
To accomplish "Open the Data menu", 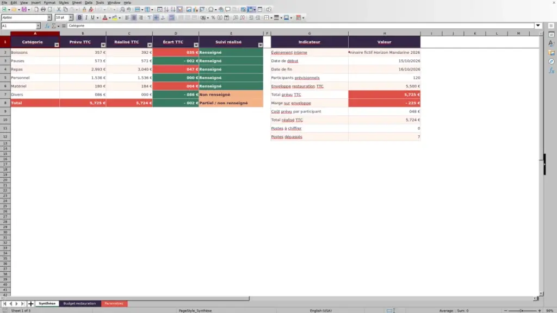I will [89, 3].
